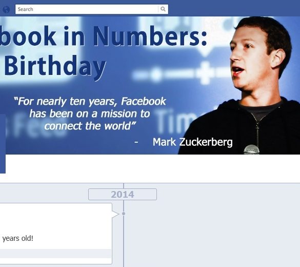Click the timeline dot below 2014
300x267 pixels.
pyautogui.click(x=124, y=214)
